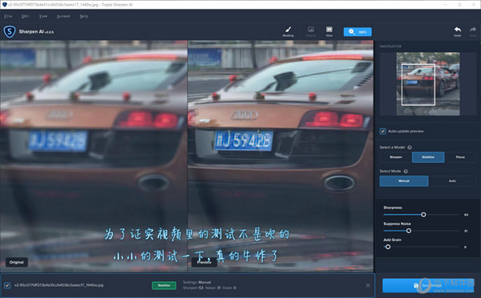Switch to Manual mode
481x298 pixels.
(x=404, y=181)
